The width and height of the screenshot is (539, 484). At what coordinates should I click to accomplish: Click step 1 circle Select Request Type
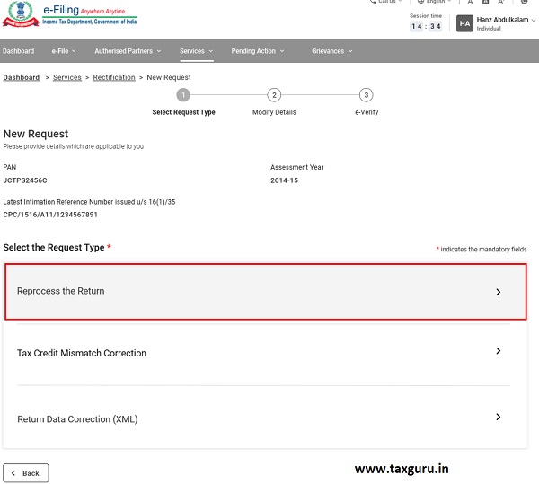pyautogui.click(x=183, y=95)
